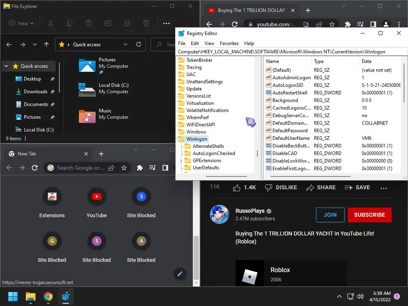Click install app icon in YouTube address bar
The width and height of the screenshot is (408, 306).
point(306,24)
